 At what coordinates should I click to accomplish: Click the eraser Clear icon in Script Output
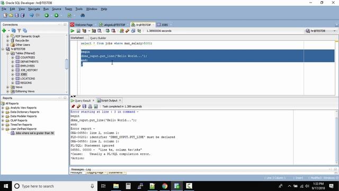(79, 106)
